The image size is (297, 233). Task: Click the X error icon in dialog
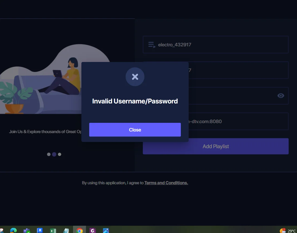pos(135,77)
